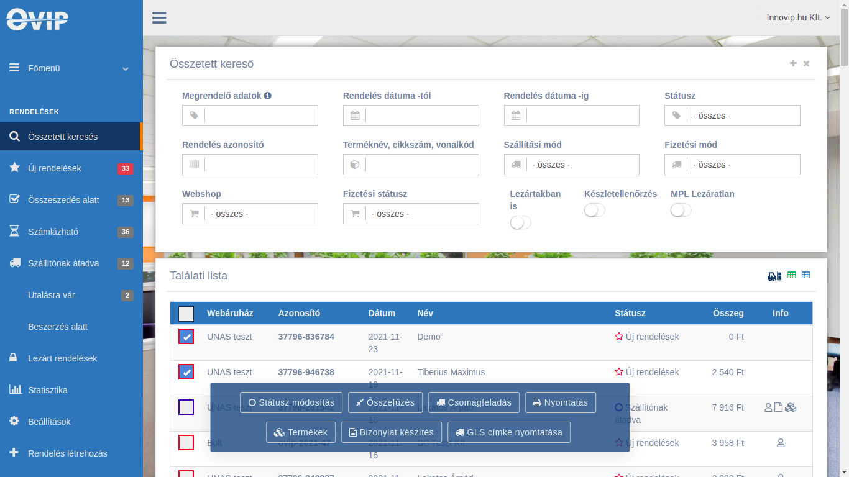The width and height of the screenshot is (849, 477).
Task: Open the Webshop dropdown
Action: (x=250, y=214)
